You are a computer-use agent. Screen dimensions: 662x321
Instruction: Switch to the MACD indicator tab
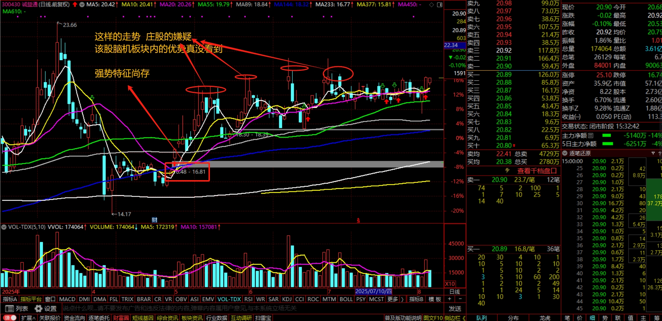(x=67, y=299)
